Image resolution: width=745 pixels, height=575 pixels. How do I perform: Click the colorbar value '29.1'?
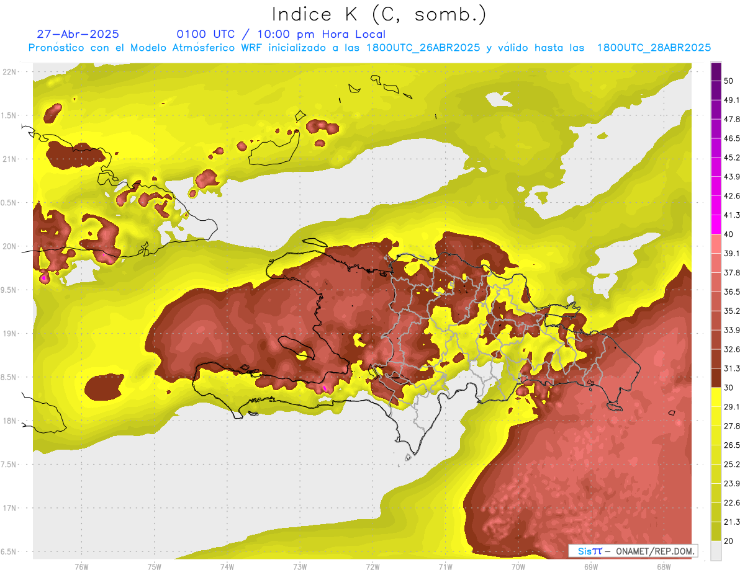pyautogui.click(x=731, y=407)
